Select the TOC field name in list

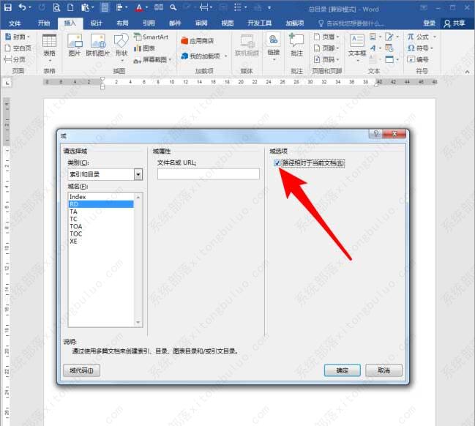pos(76,233)
